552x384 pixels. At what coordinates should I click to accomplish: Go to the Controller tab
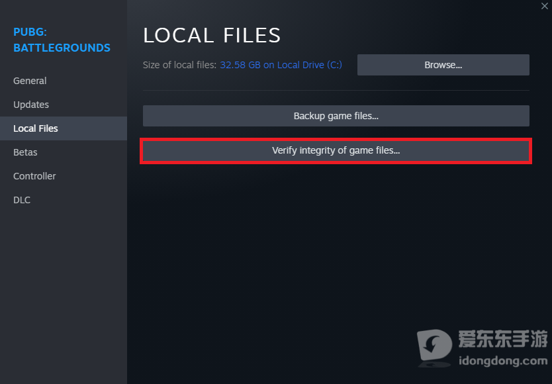tap(64, 176)
